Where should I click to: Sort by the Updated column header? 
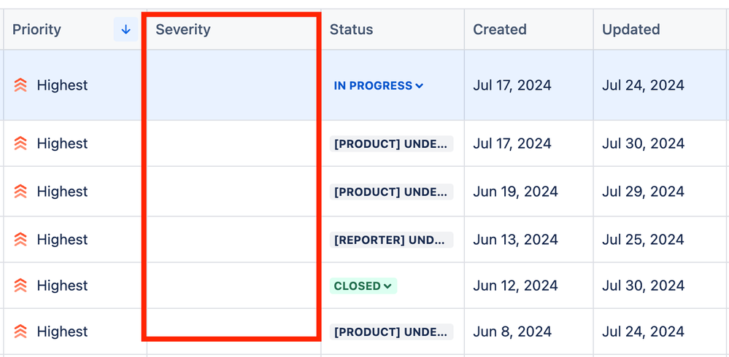click(631, 29)
